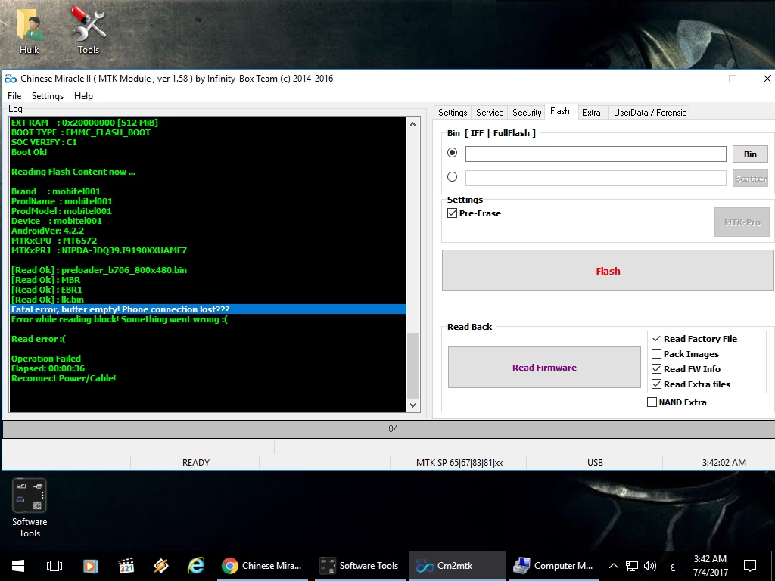
Task: Open the volume tray icon
Action: point(650,566)
